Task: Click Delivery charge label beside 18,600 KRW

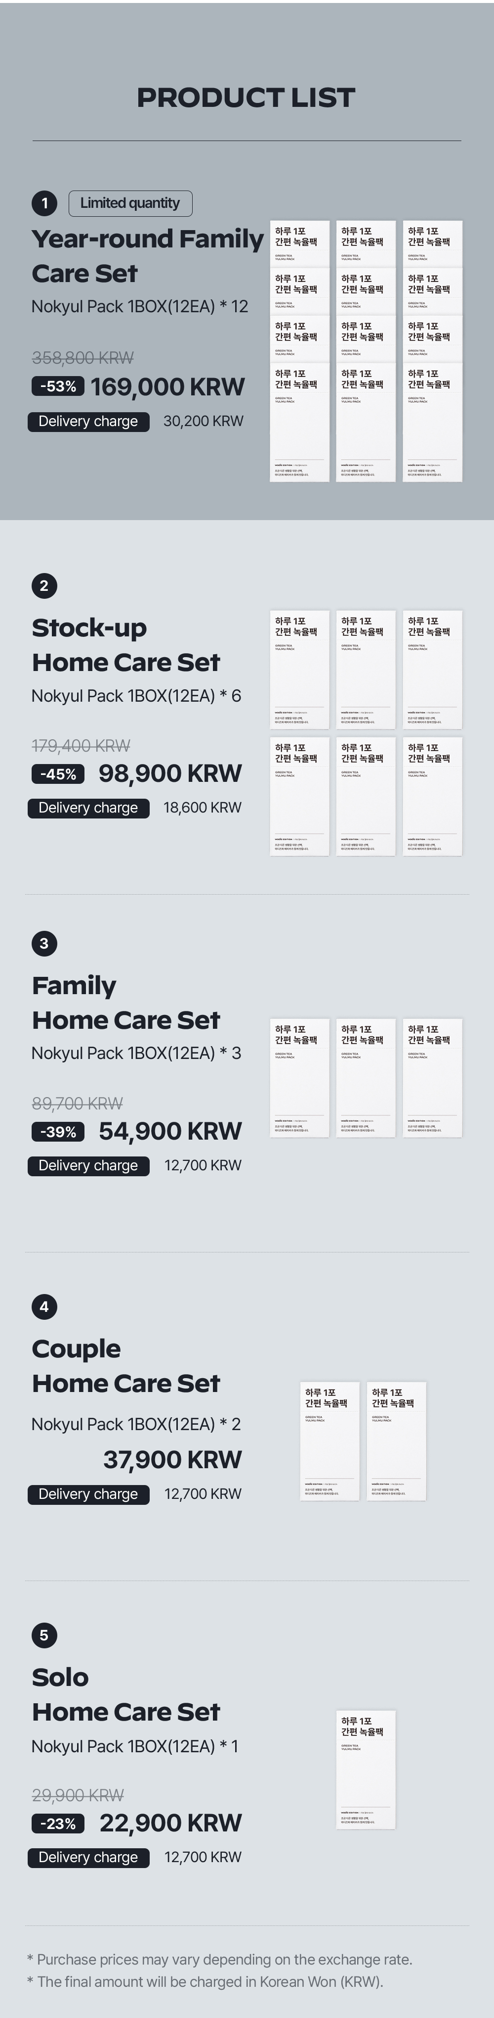Action: [88, 808]
